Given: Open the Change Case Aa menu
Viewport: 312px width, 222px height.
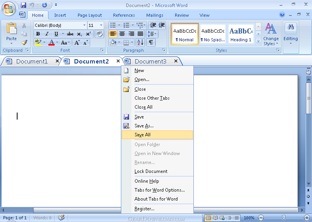Looking at the screenshot, I should coord(65,42).
